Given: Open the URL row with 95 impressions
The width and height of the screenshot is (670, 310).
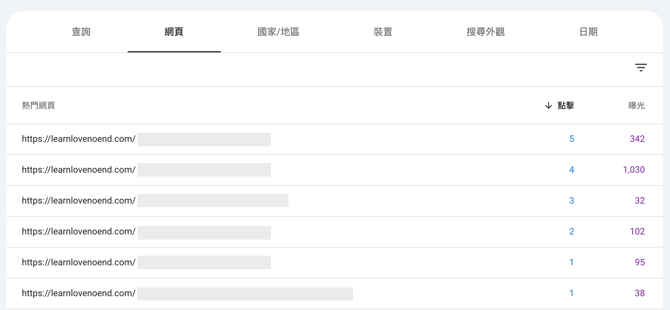Looking at the screenshot, I should click(x=335, y=263).
